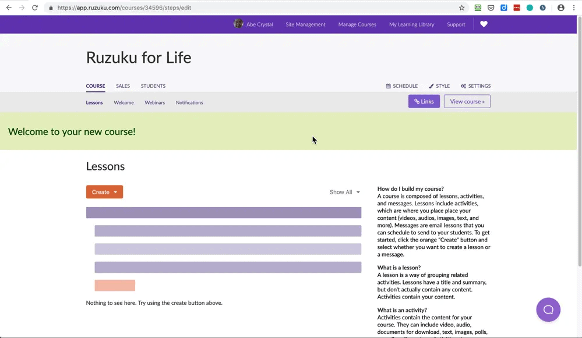Switch to the COURSE tab
Screen dimensions: 582x338
[96, 86]
